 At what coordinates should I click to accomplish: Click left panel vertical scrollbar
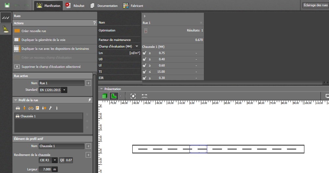[x=95, y=124]
